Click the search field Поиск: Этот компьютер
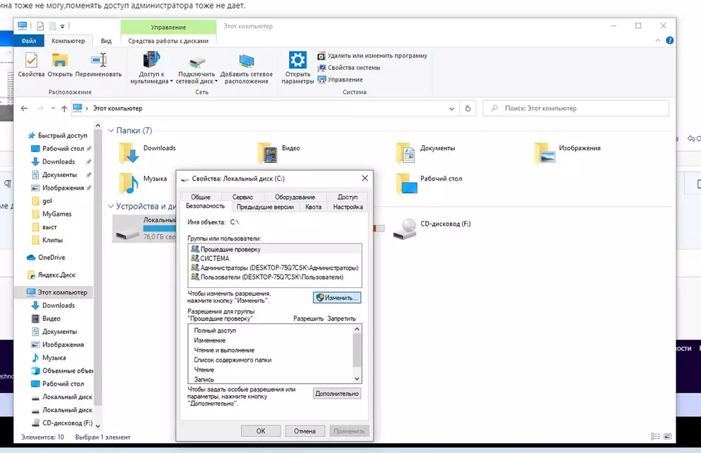Screen dimensions: 701x453 576,109
